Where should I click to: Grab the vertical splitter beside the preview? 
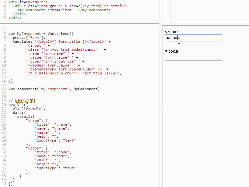(160, 108)
